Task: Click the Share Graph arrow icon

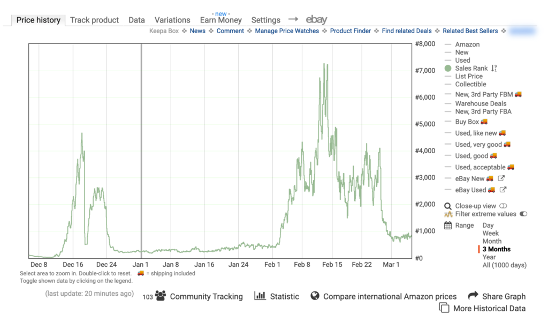Action: pos(473,295)
